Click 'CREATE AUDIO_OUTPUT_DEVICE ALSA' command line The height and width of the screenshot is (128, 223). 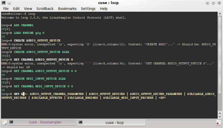pos(42,52)
